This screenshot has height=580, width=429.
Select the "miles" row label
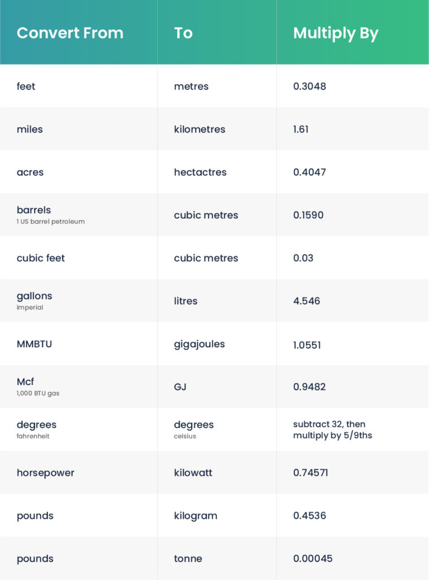pos(30,129)
